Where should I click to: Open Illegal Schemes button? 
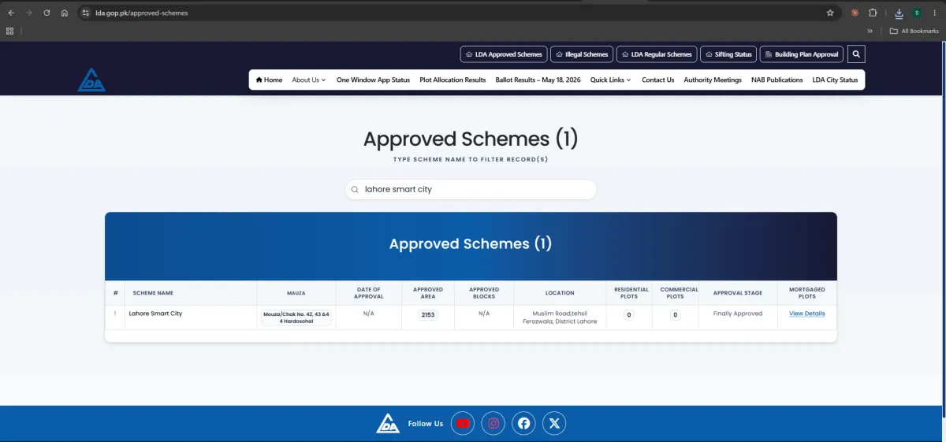click(x=582, y=54)
